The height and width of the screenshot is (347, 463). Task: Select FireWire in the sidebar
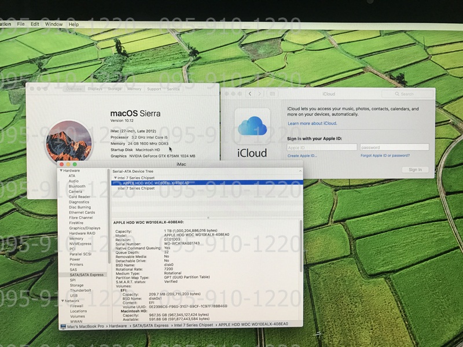pyautogui.click(x=76, y=223)
